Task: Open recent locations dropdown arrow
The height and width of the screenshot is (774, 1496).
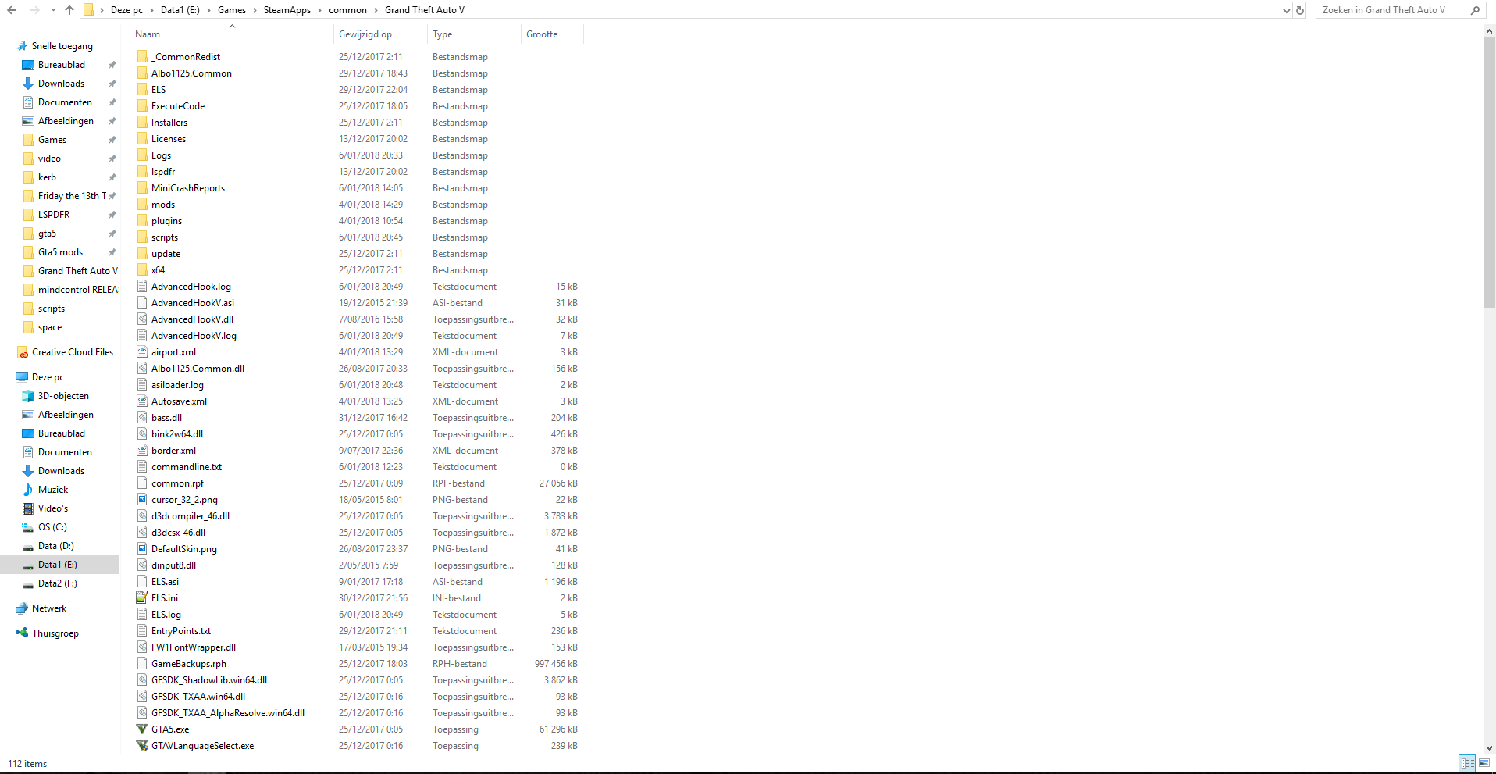Action: coord(53,10)
